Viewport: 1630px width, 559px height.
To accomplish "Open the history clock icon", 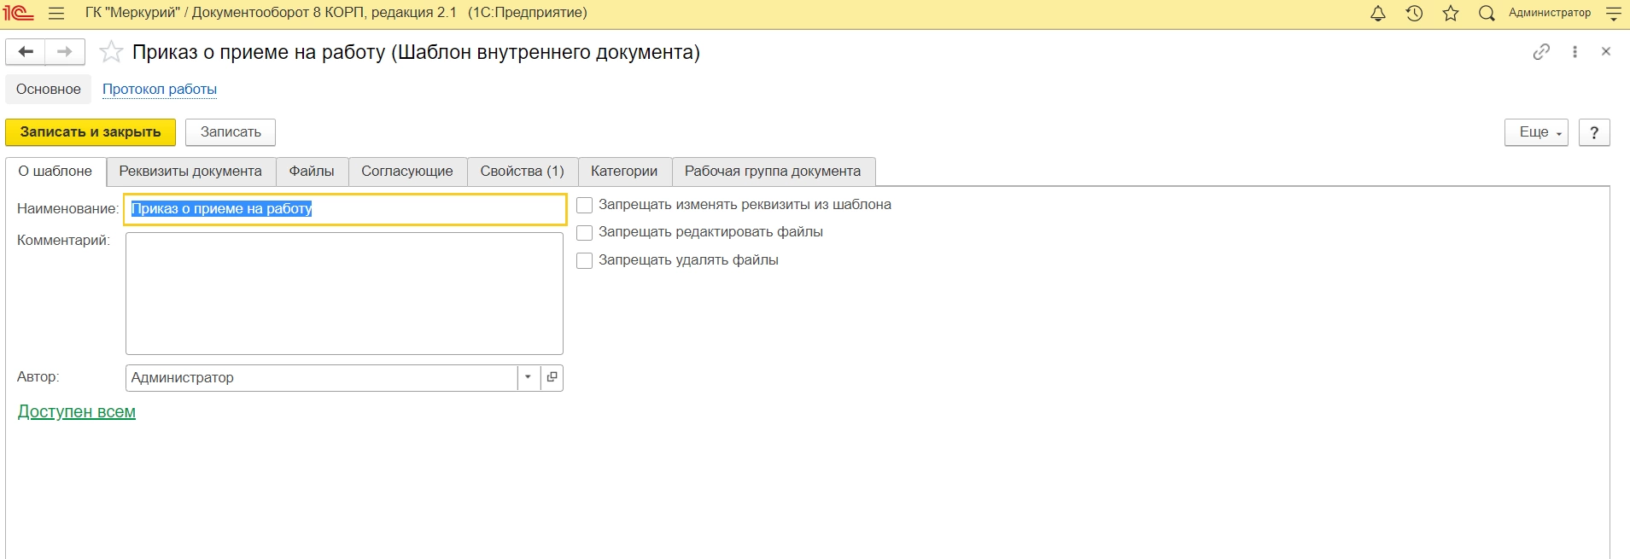I will [1414, 14].
